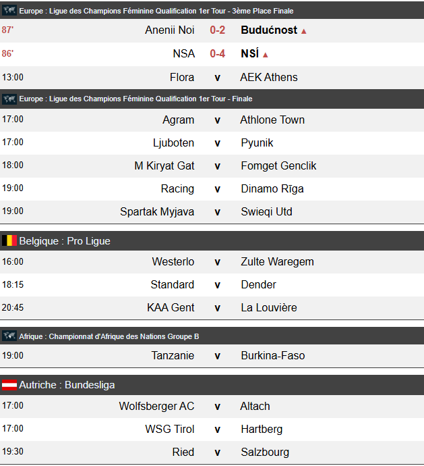
Task: Click world map icon beside 1er Tour - Finale header
Action: [x=9, y=99]
